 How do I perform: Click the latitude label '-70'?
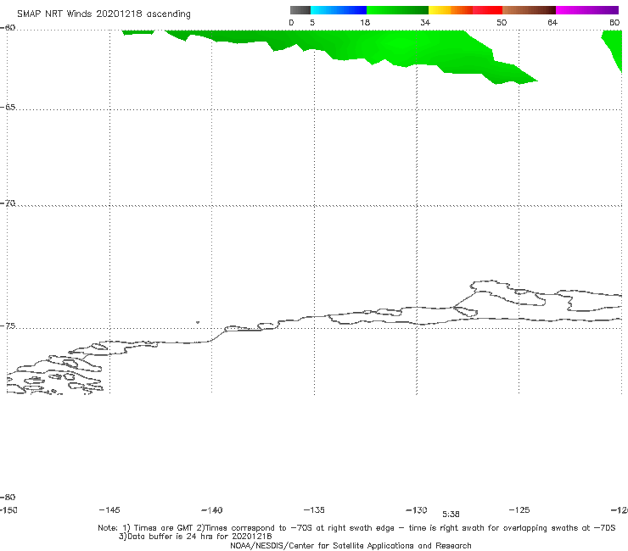pos(8,203)
